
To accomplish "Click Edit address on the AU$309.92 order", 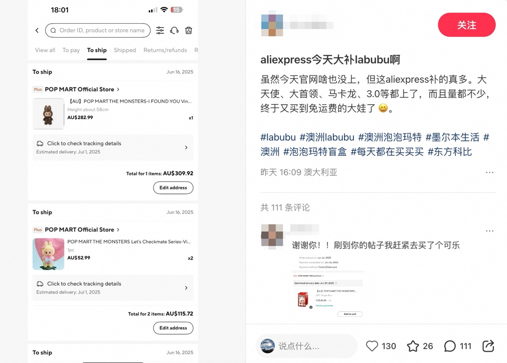I will coord(173,187).
